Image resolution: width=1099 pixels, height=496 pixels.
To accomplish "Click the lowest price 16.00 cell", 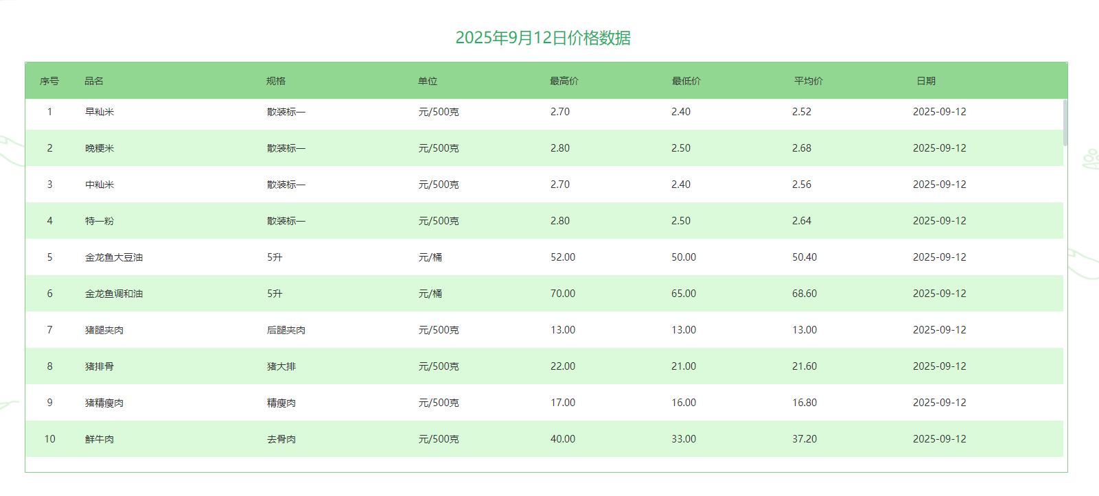I will (x=684, y=403).
